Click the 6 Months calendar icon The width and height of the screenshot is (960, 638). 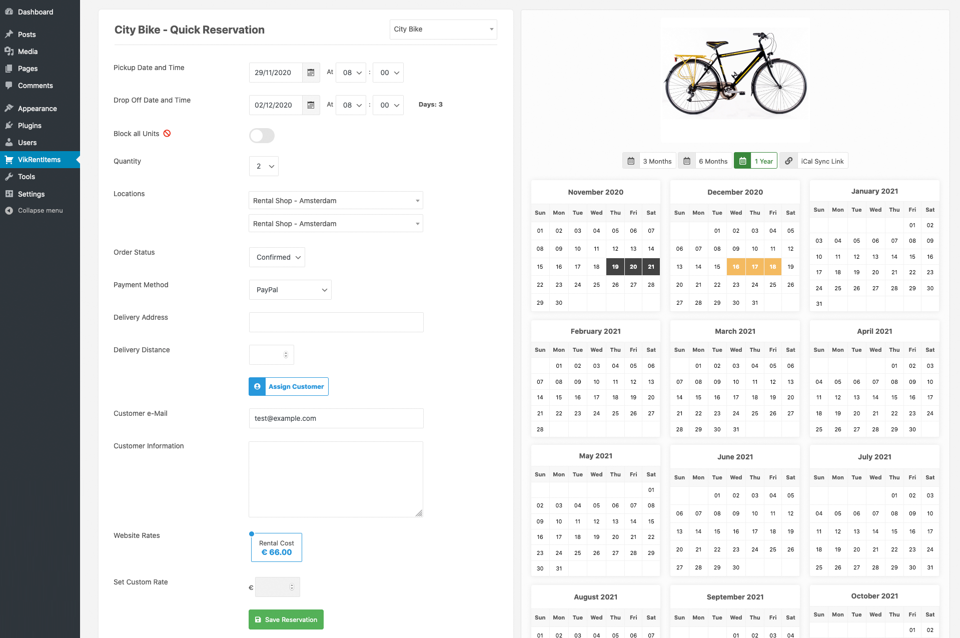point(687,161)
